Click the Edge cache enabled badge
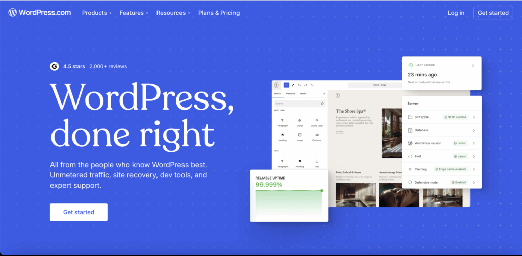Screen dimensions: 522x256 pos(451,169)
